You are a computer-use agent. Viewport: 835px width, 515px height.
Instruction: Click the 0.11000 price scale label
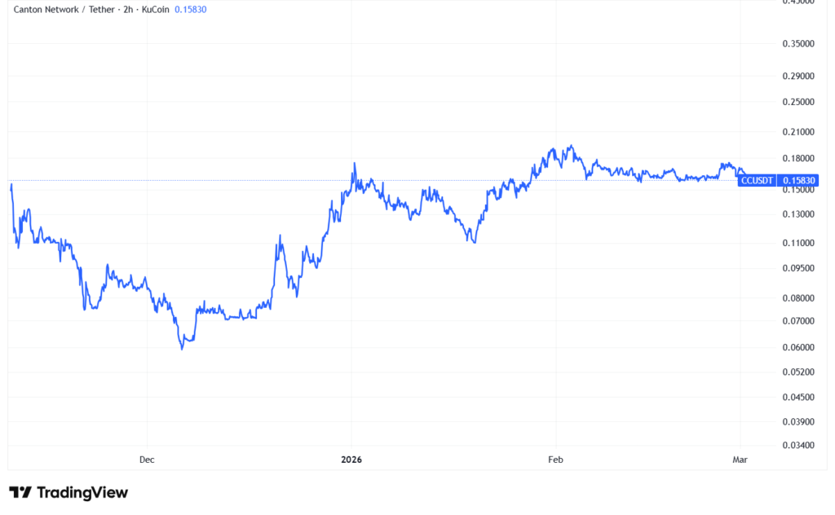[797, 244]
